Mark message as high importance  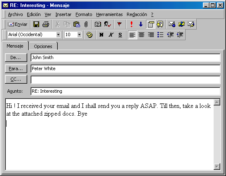tap(132, 24)
